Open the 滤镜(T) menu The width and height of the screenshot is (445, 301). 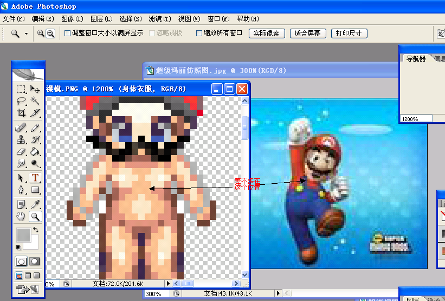click(x=160, y=19)
